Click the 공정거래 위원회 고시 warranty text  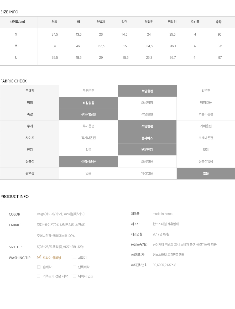185,245
